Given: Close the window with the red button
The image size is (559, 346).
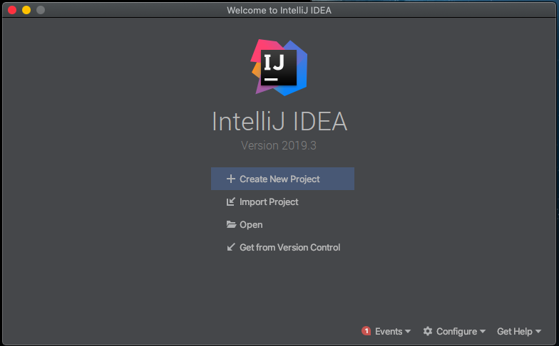Looking at the screenshot, I should pyautogui.click(x=12, y=10).
